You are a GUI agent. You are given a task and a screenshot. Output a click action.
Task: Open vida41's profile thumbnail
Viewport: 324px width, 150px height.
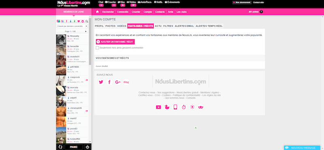point(61,101)
